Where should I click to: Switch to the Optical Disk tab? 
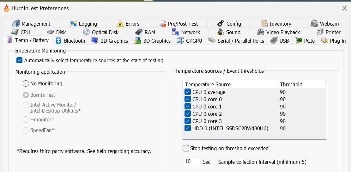tap(101, 32)
